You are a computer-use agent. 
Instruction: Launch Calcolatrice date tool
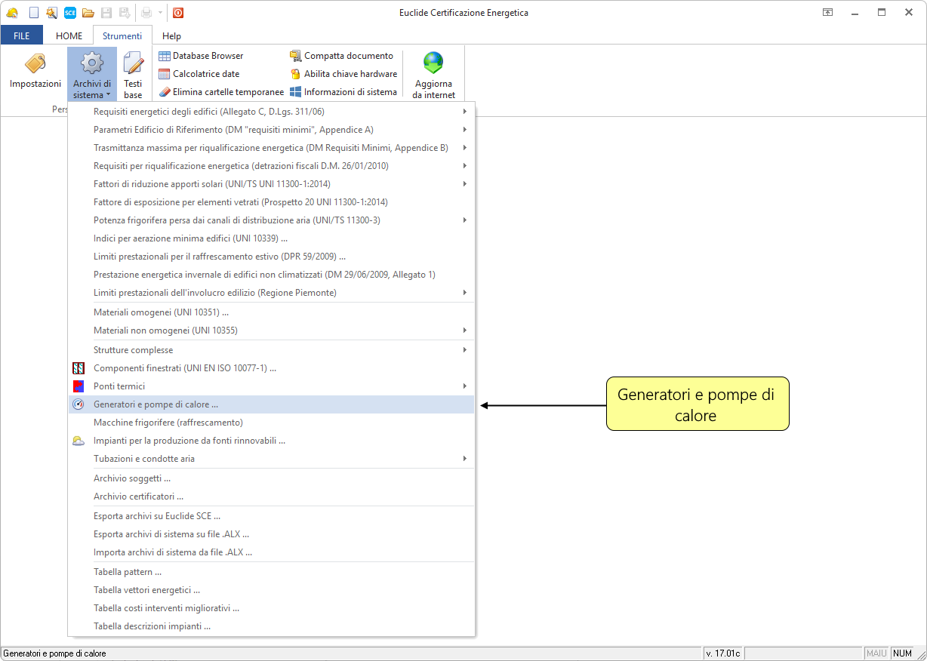tap(199, 74)
